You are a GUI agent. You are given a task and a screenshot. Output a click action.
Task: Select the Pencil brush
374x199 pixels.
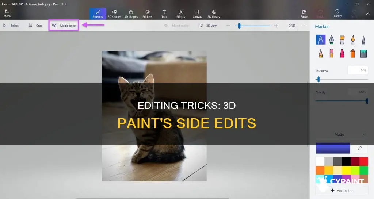pos(321,53)
